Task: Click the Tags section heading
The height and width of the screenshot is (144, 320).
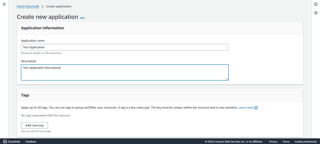Action: 25,95
